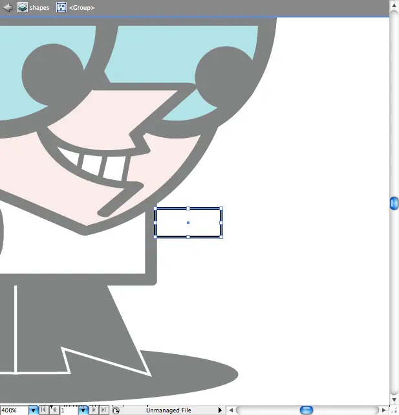
Task: Open the artboard navigation dropdown
Action: click(x=83, y=410)
